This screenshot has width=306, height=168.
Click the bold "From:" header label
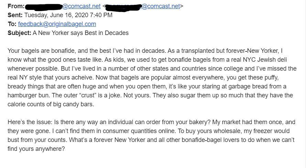(x=16, y=6)
